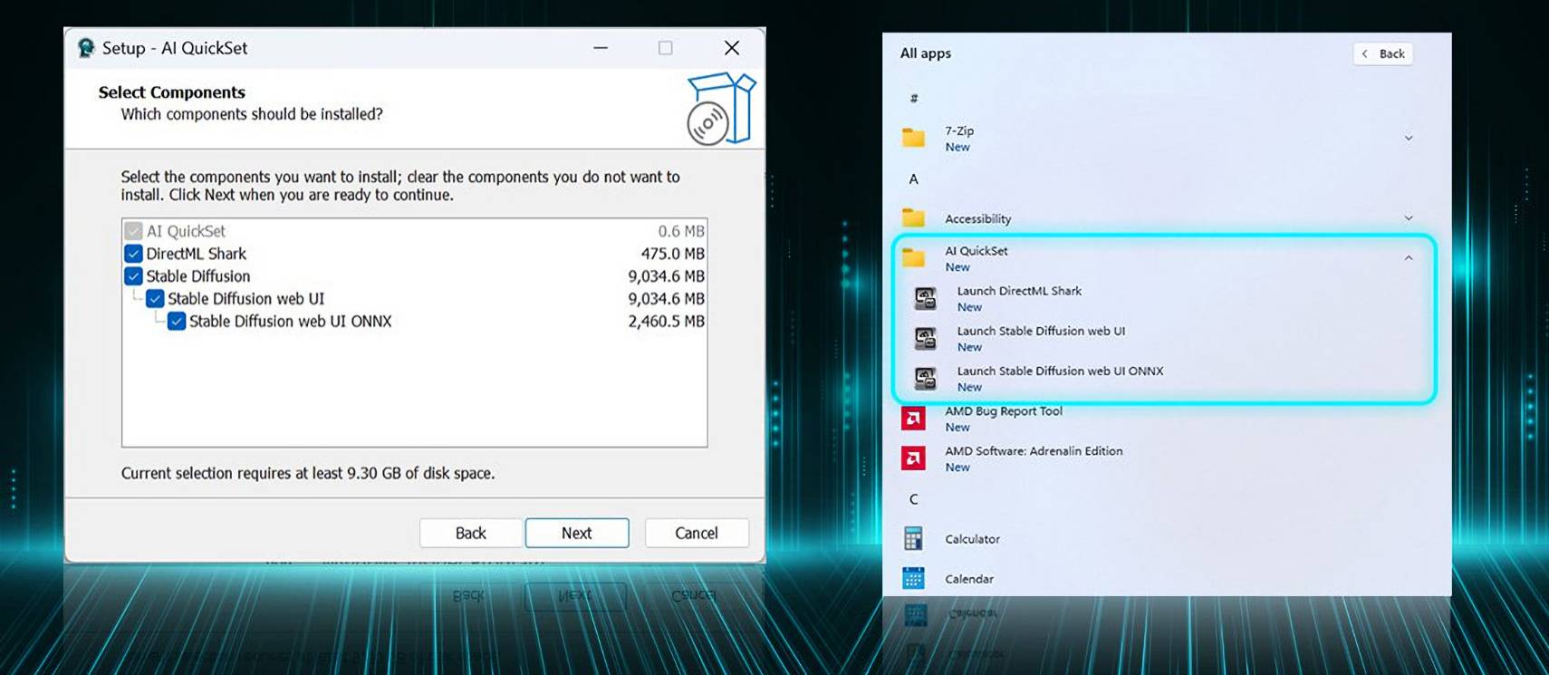Click the 'Accessibility' folder name

click(x=977, y=218)
